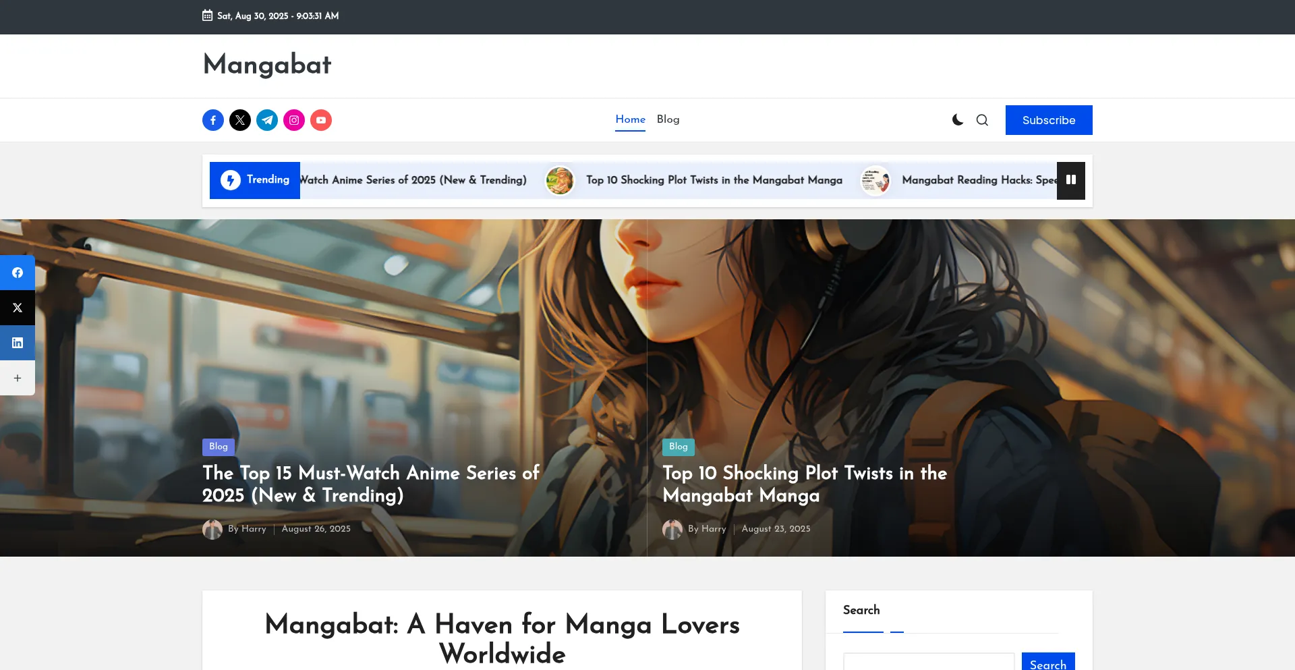Click Harry's avatar on the August 26 post
Screen dimensions: 1295x670
click(212, 530)
